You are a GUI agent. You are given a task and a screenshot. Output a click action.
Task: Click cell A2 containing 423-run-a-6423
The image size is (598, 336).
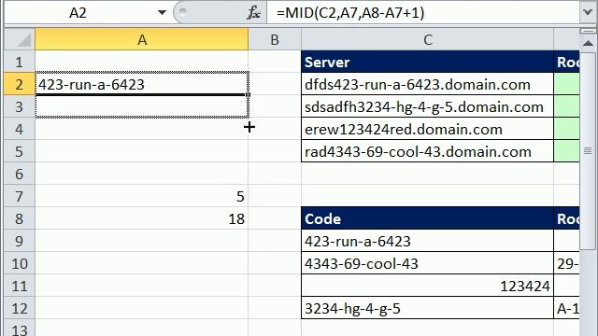click(x=141, y=84)
